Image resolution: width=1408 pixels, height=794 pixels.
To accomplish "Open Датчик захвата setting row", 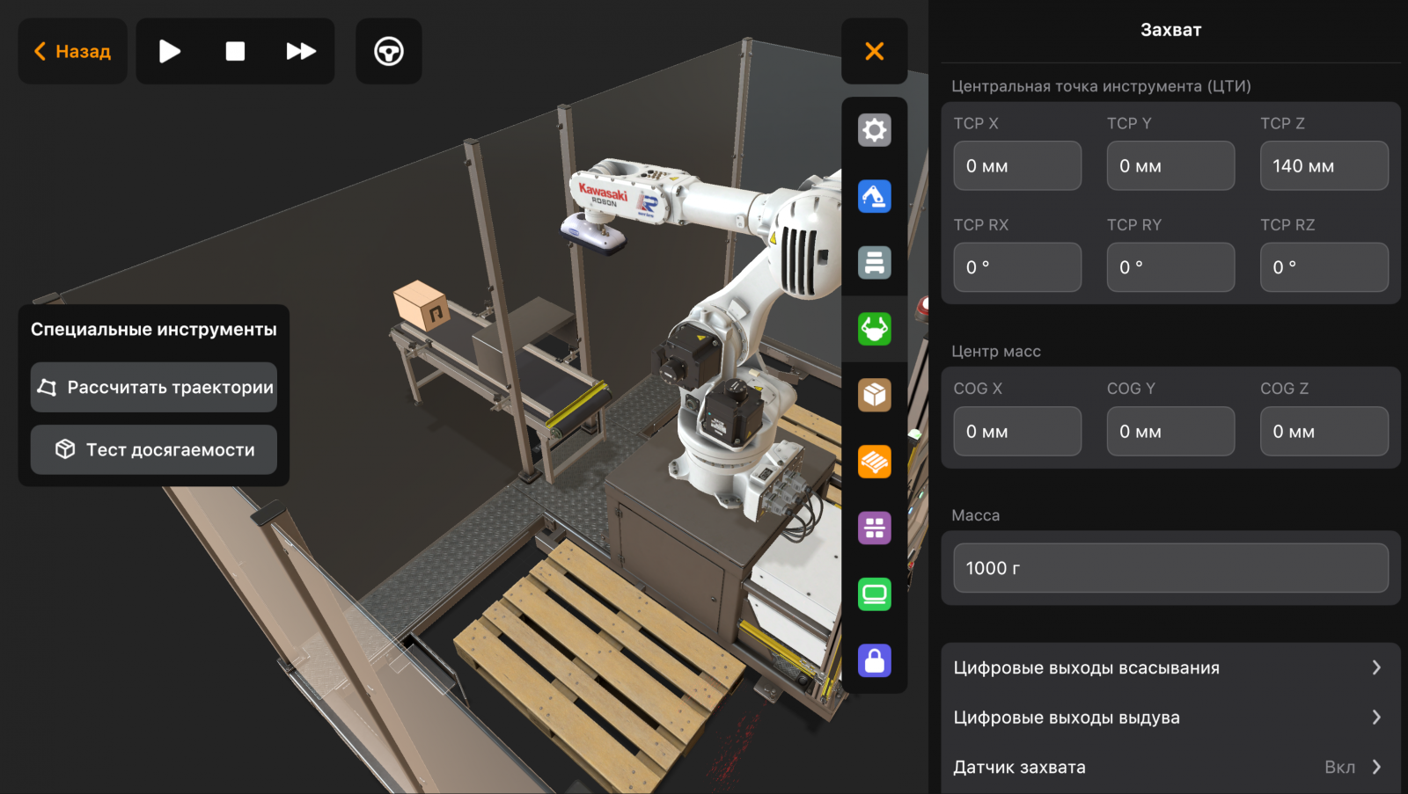I will pos(1170,768).
